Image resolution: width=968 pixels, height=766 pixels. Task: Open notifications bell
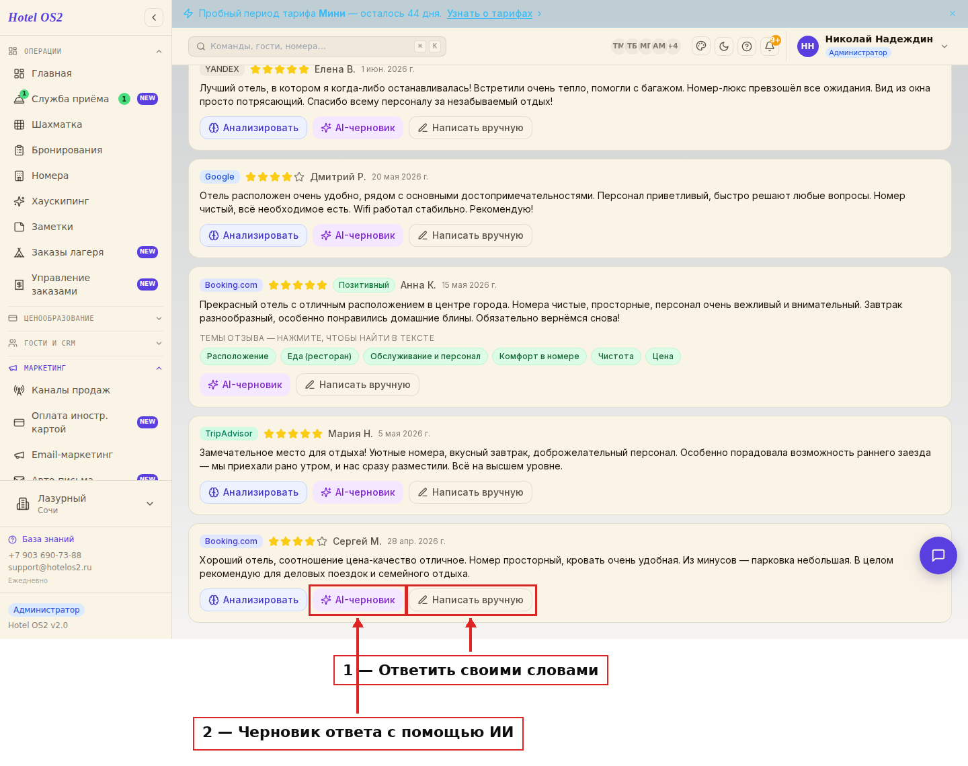click(x=770, y=46)
